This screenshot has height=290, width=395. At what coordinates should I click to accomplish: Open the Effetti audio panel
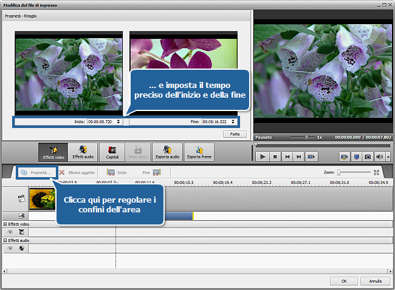pos(83,152)
